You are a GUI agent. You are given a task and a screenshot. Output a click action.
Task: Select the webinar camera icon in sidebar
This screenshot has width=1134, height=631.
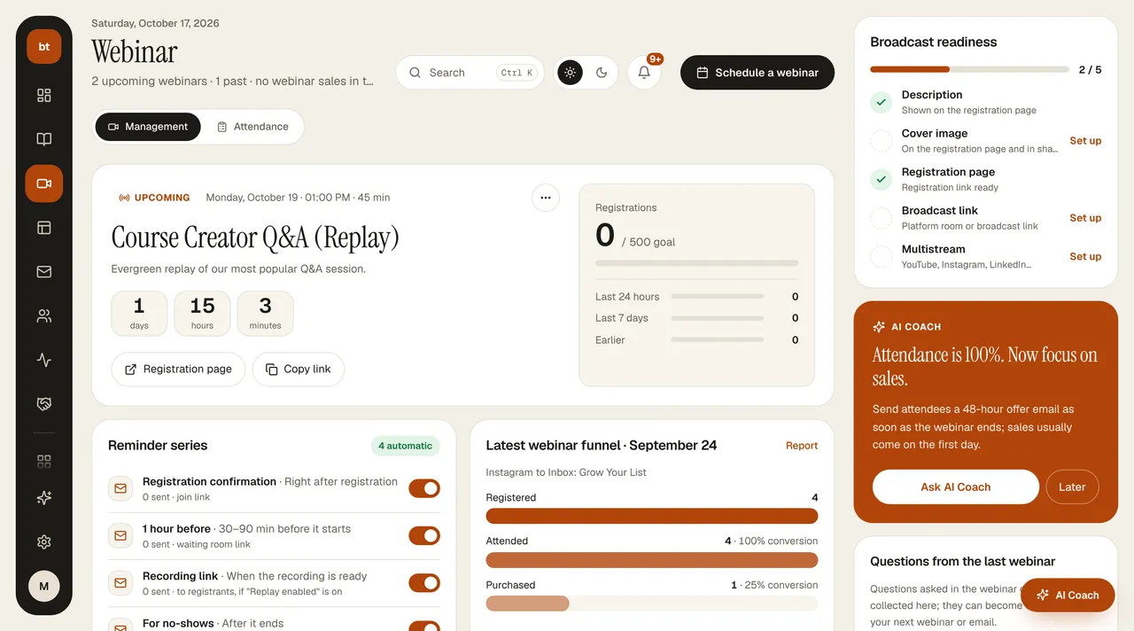(x=43, y=183)
